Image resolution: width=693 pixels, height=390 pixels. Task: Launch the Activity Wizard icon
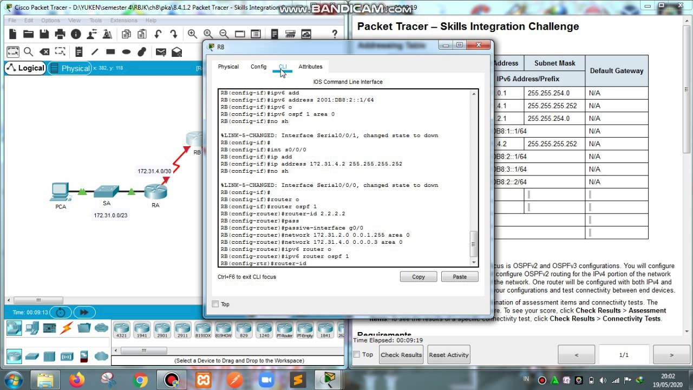pos(91,34)
